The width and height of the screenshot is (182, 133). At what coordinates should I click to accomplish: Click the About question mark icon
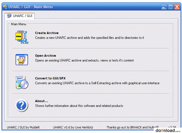click(x=22, y=105)
